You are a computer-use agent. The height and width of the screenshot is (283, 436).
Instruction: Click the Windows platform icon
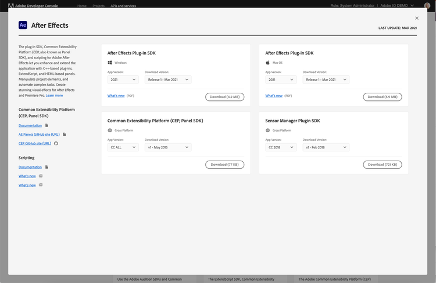[x=110, y=62]
